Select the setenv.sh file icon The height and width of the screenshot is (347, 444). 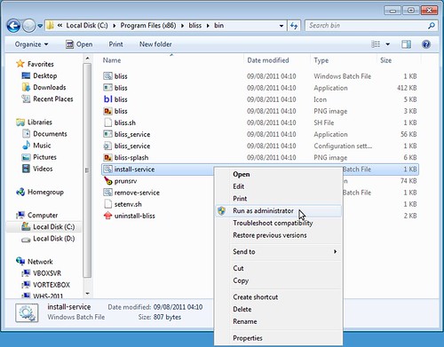click(x=107, y=204)
